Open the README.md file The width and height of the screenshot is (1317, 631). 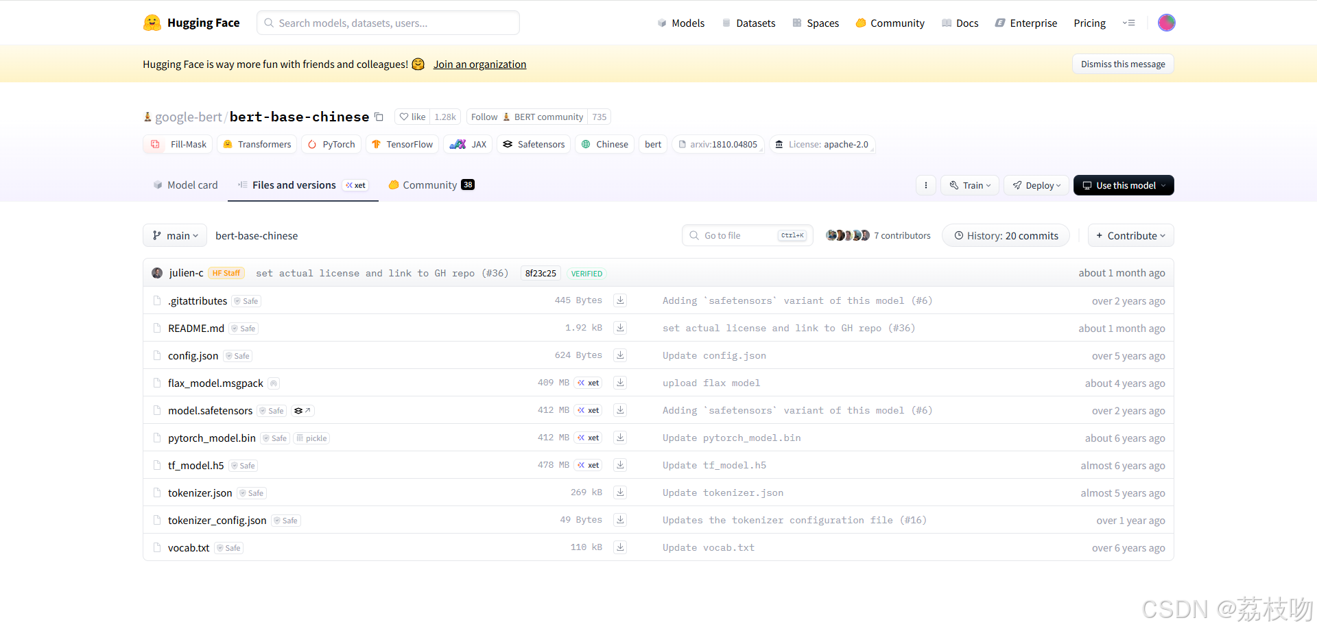click(x=196, y=328)
